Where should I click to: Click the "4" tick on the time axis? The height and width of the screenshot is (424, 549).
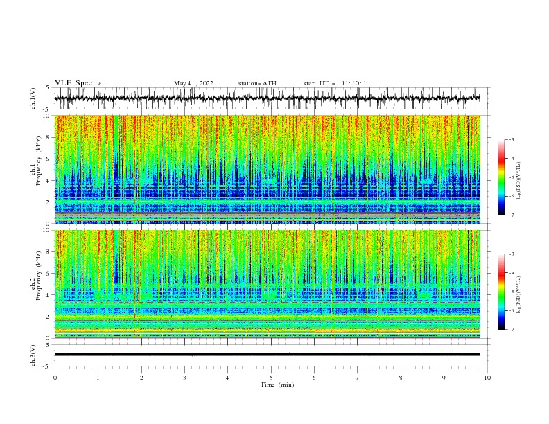(x=227, y=378)
